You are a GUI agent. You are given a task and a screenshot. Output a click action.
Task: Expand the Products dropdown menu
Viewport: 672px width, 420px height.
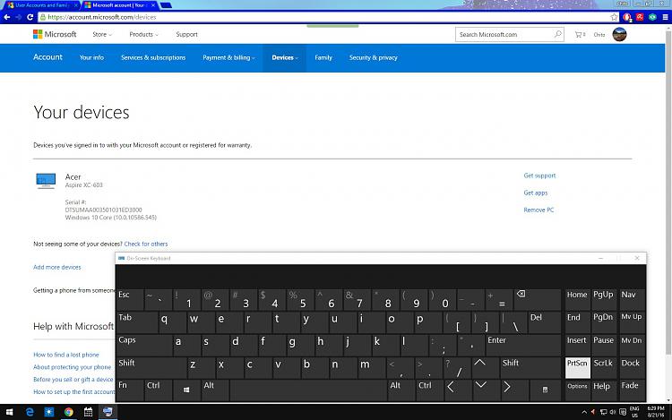point(143,34)
